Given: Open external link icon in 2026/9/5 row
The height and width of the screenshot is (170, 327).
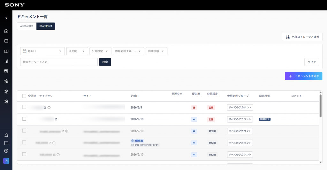Looking at the screenshot, I should 45,108.
